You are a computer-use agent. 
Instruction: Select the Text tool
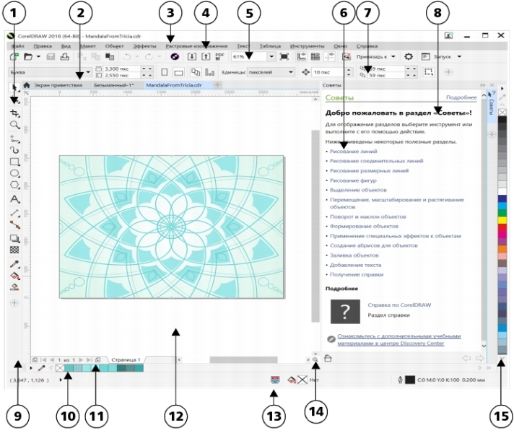(14, 198)
